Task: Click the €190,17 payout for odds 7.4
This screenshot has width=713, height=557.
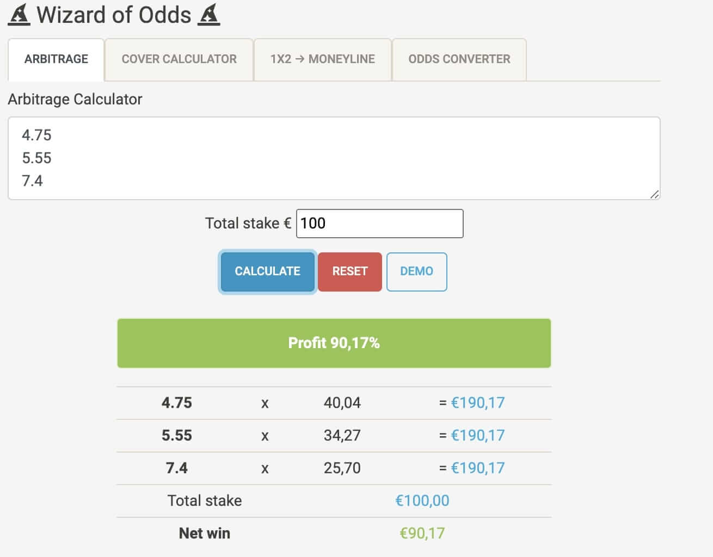Action: coord(478,468)
